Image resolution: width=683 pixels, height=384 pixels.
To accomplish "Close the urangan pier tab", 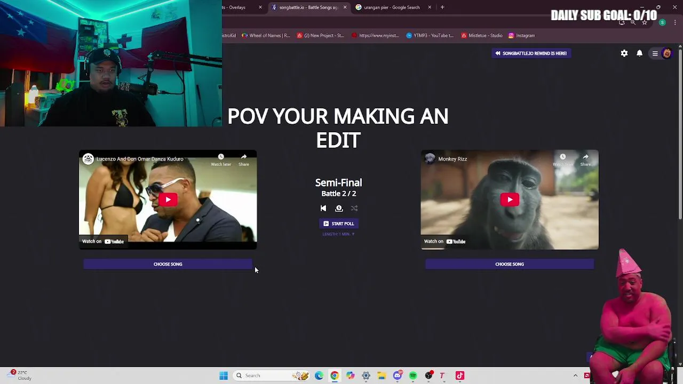I will tap(430, 7).
